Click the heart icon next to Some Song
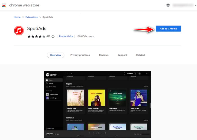The width and height of the screenshot is (197, 140). click(55, 134)
